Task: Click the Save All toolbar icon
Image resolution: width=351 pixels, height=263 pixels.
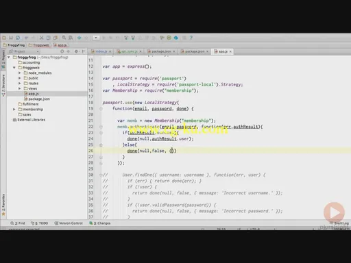Action: 11,38
